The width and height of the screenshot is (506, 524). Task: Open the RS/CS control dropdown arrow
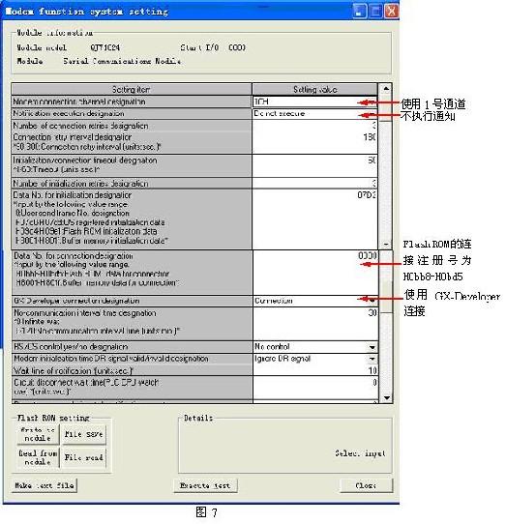pos(372,347)
